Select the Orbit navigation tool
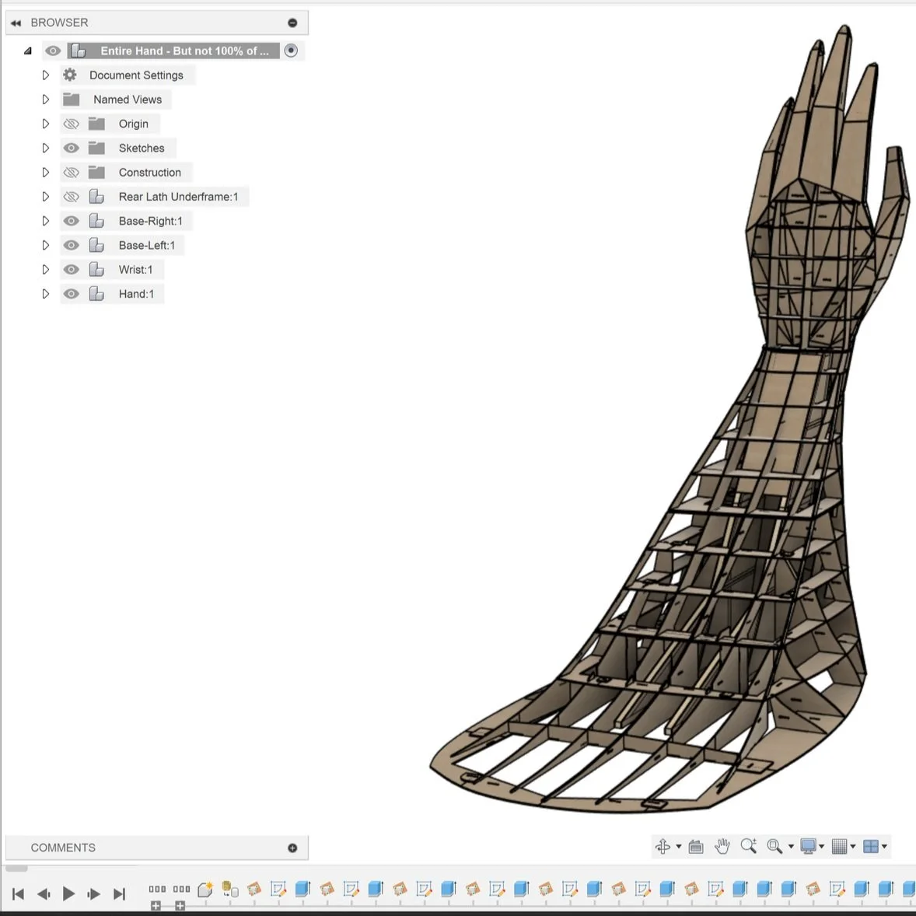Viewport: 916px width, 916px height. (663, 847)
